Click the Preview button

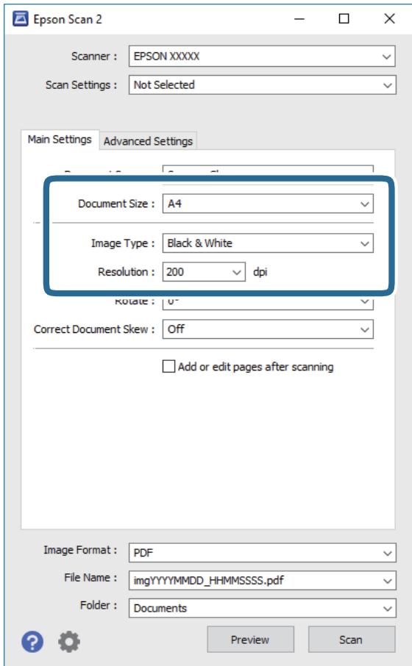coord(250,640)
